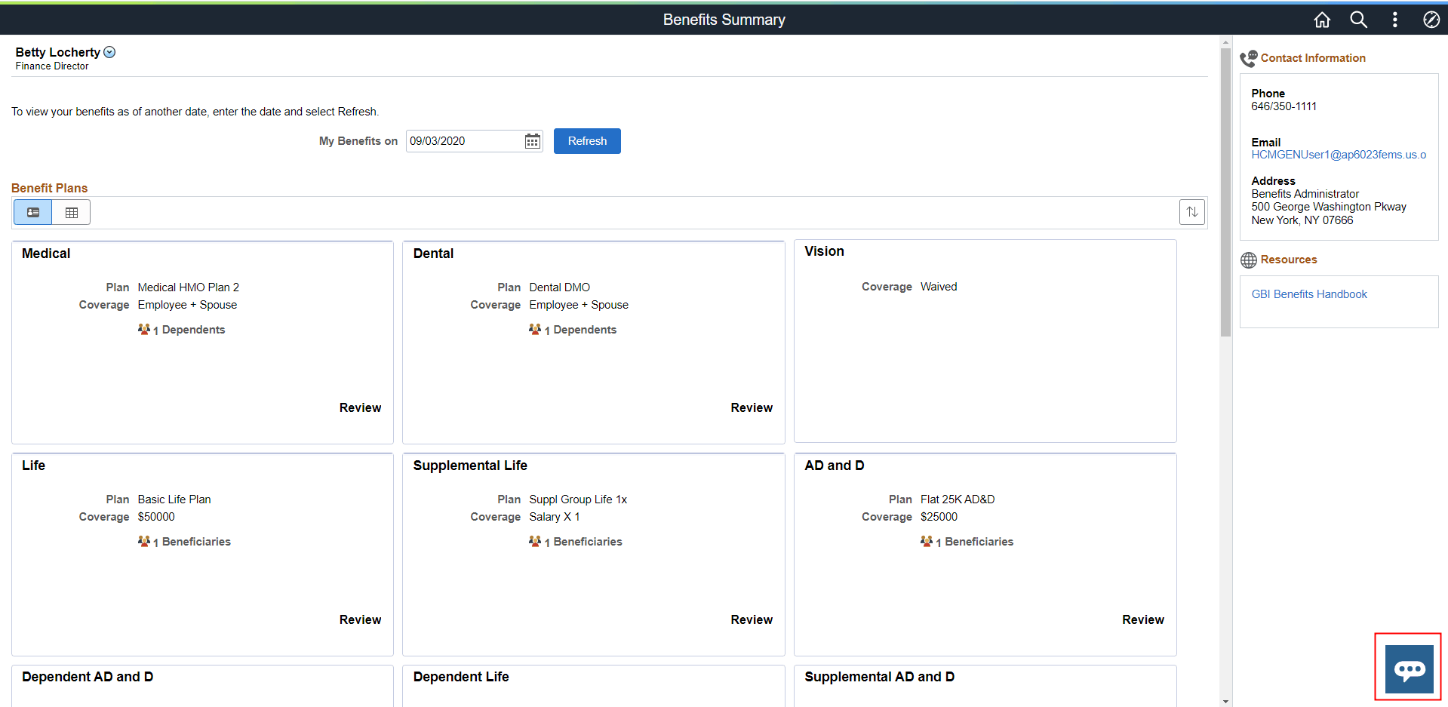Open the Actions three-dot menu
Image resolution: width=1448 pixels, height=707 pixels.
[1394, 20]
